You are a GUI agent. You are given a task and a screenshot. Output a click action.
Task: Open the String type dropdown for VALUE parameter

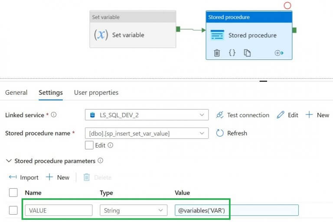[133, 210]
